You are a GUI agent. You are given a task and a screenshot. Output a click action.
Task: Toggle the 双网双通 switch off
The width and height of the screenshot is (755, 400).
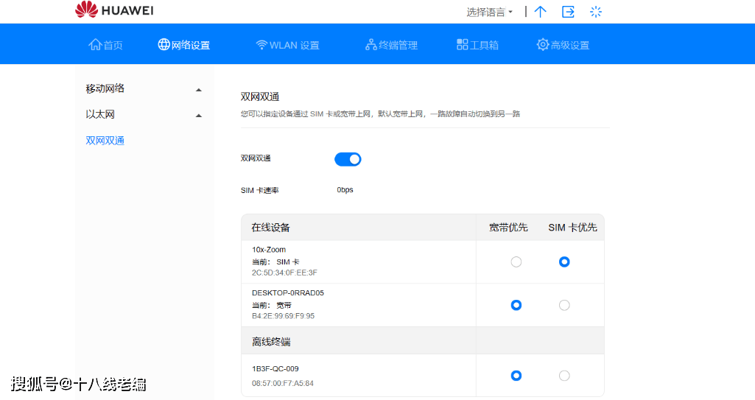348,159
